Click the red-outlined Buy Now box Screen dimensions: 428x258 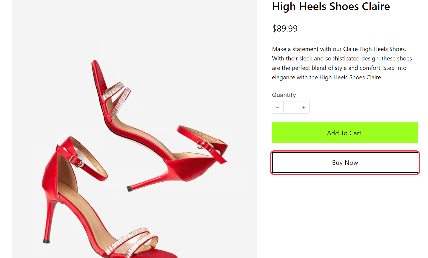click(344, 162)
